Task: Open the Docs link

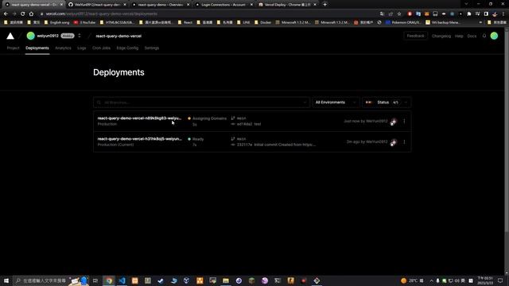Action: (x=472, y=36)
